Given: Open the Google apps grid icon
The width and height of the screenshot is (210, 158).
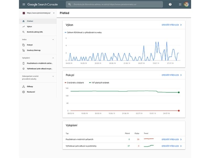Looking at the screenshot, I should coord(180,4).
